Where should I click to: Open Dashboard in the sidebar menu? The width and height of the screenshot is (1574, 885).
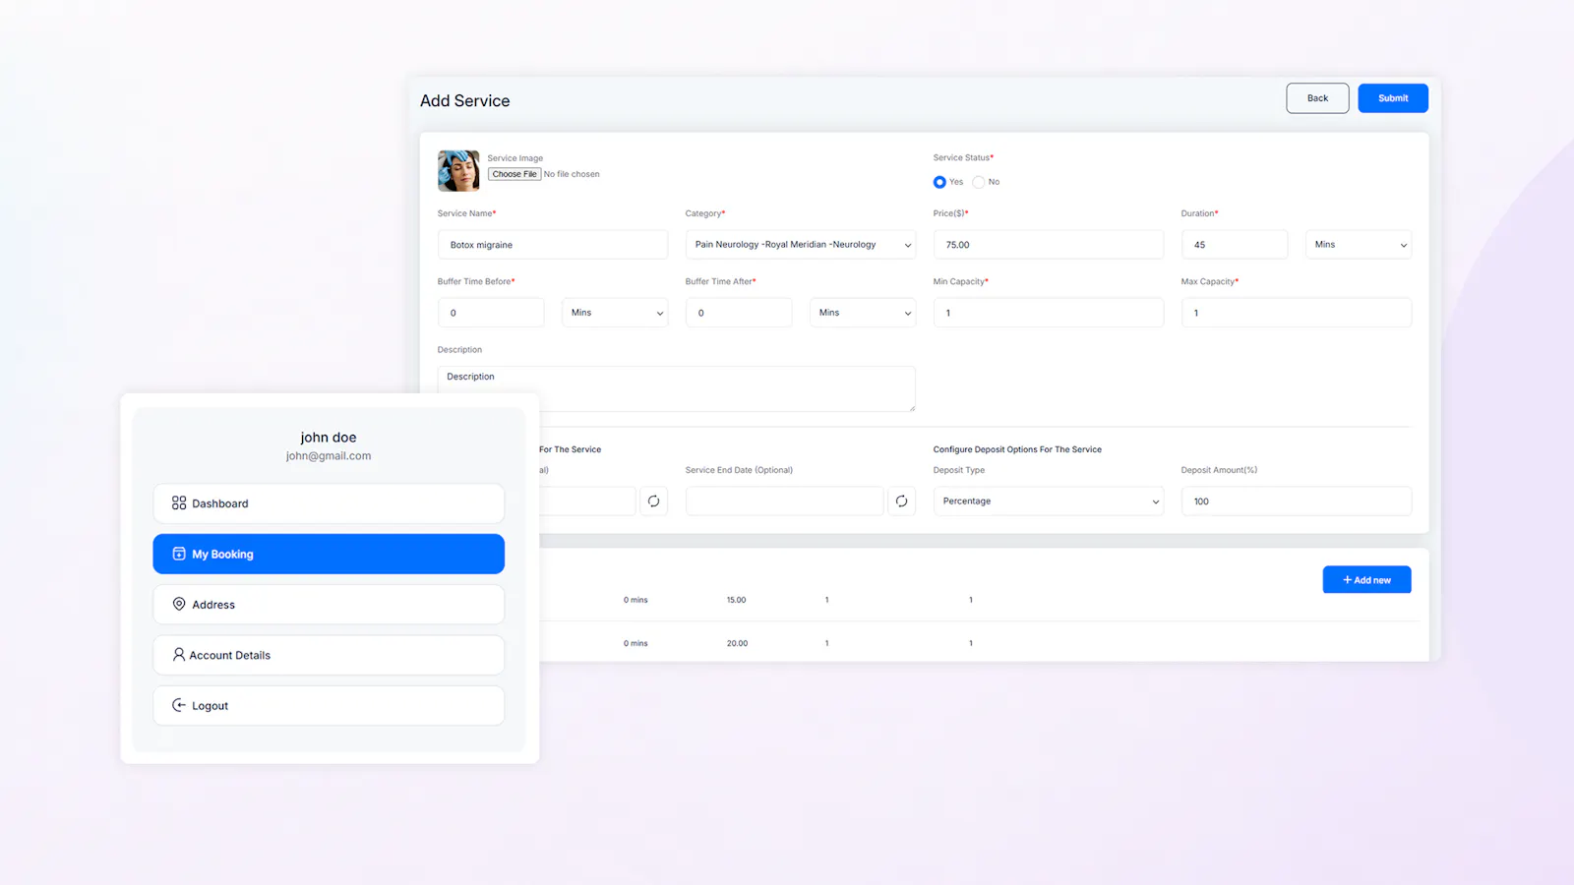click(x=329, y=503)
